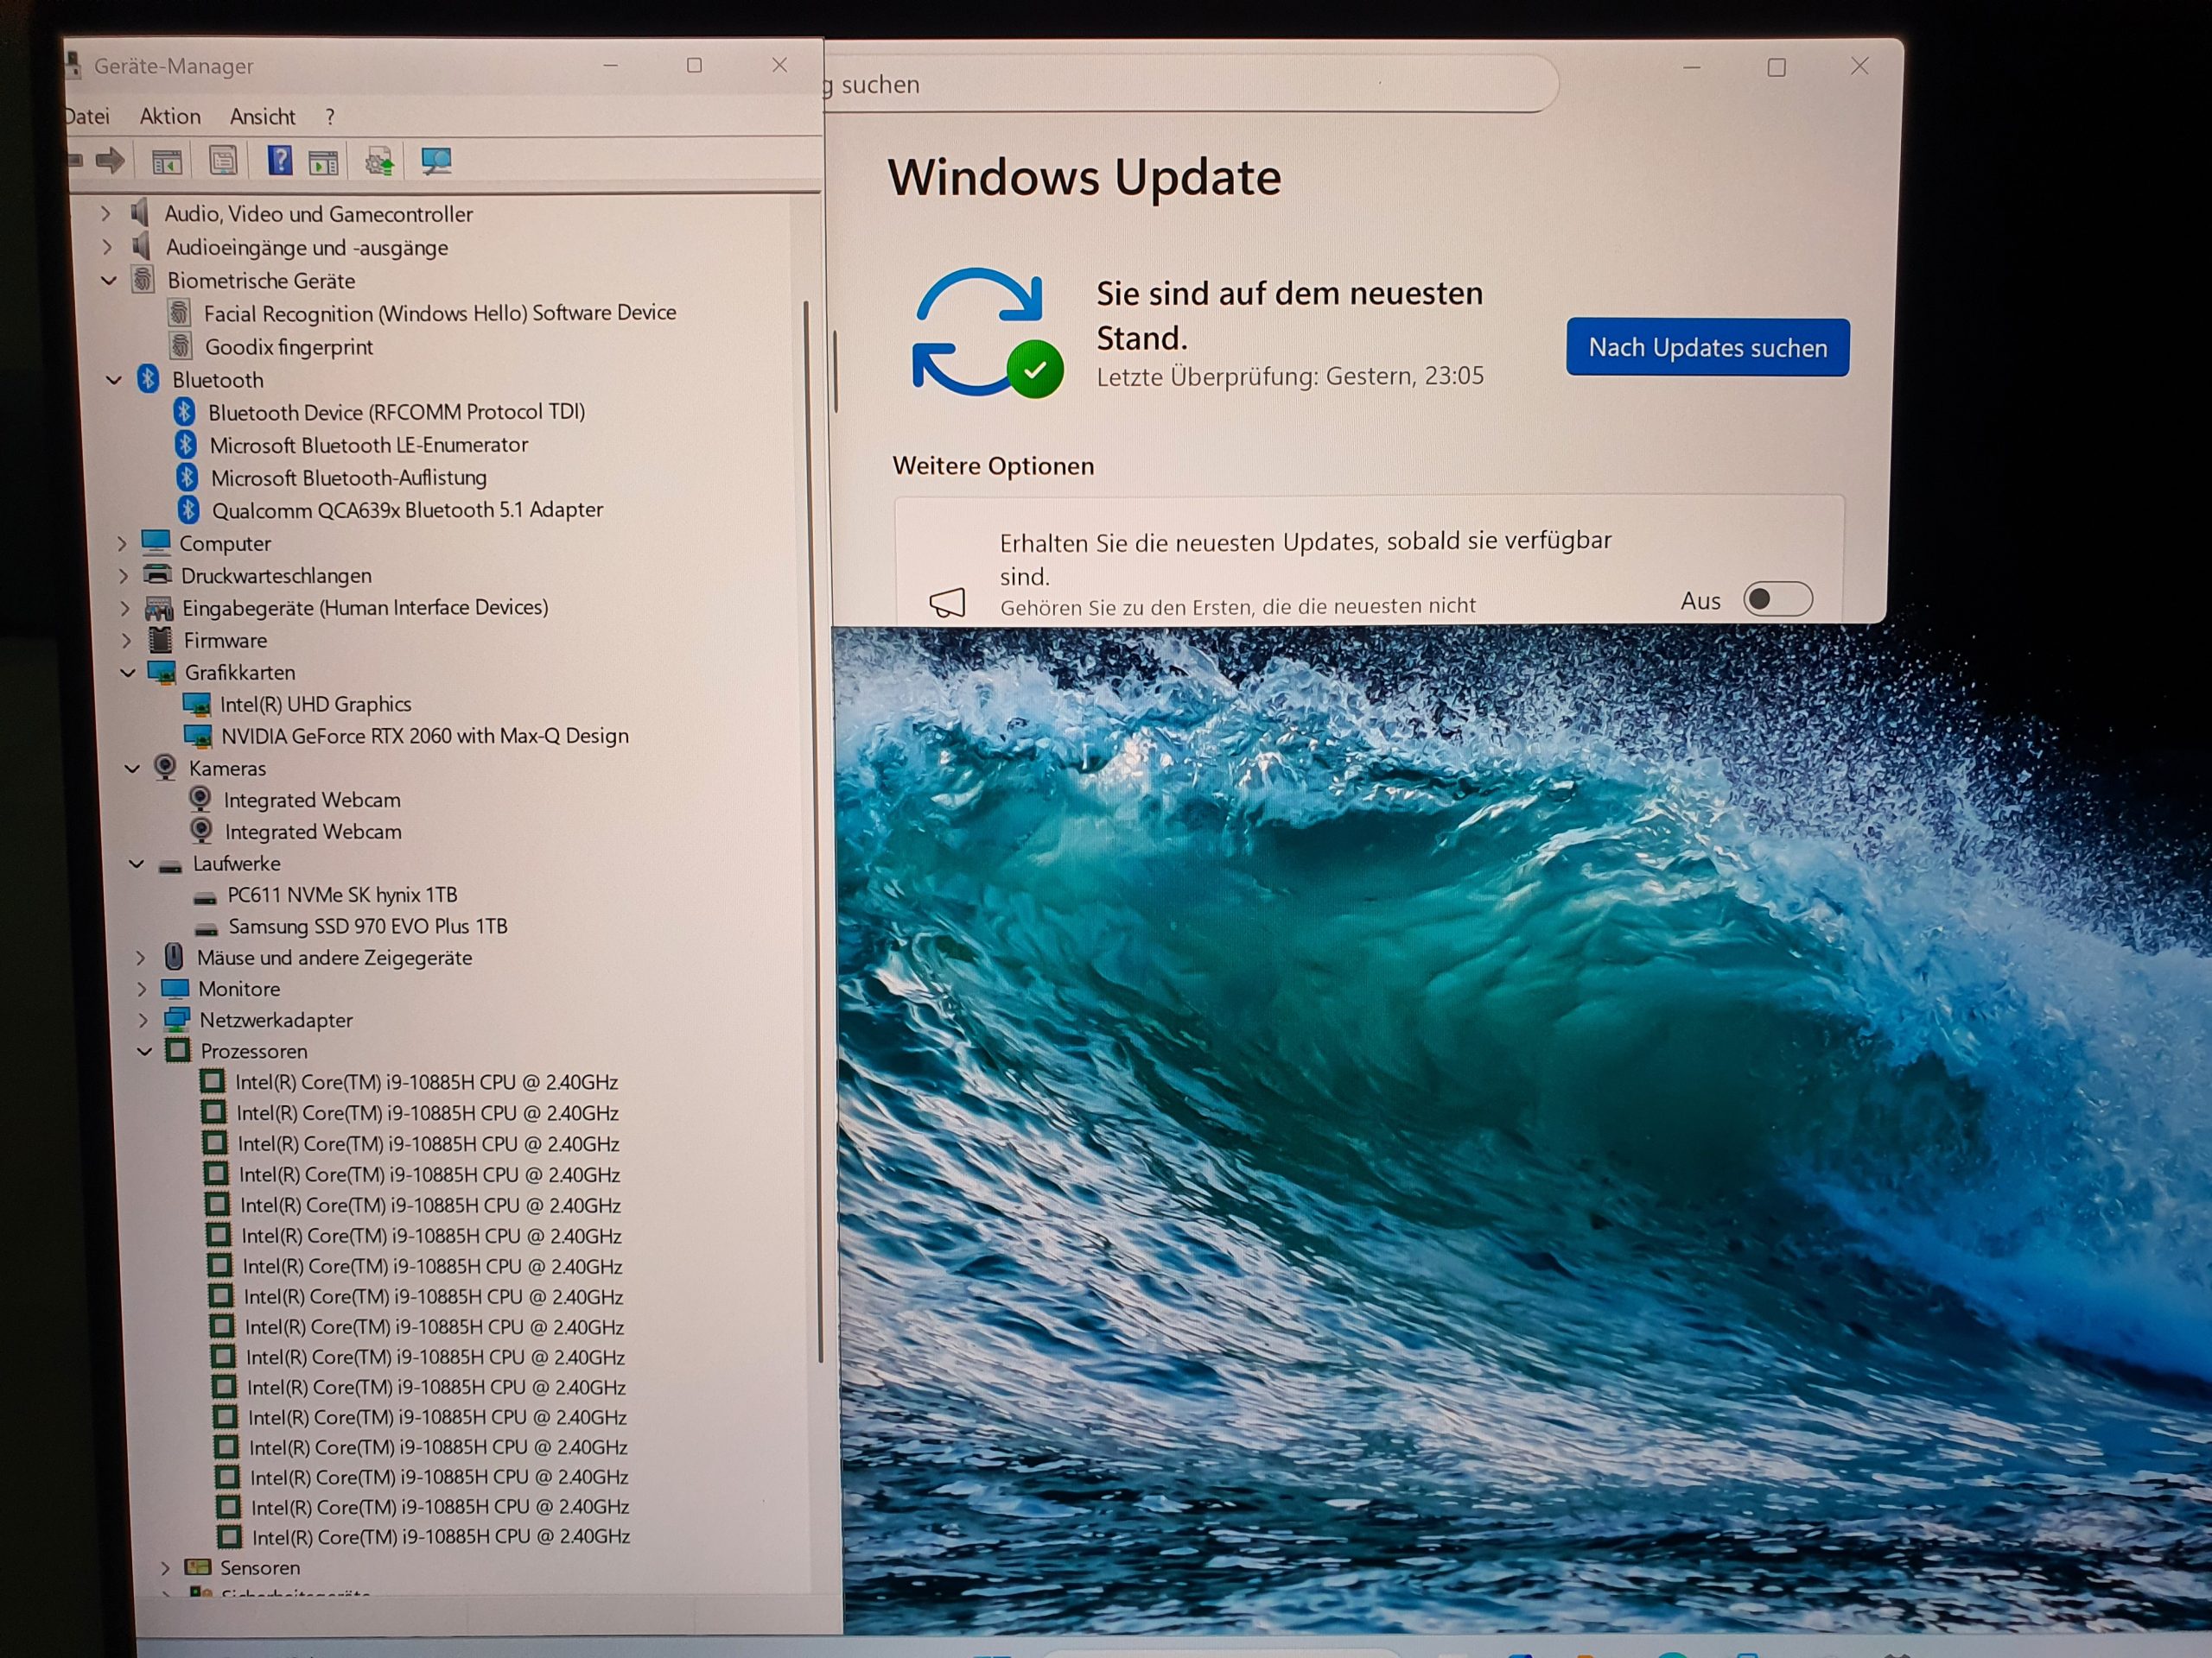
Task: Click show/hide console tree icon
Action: point(166,161)
